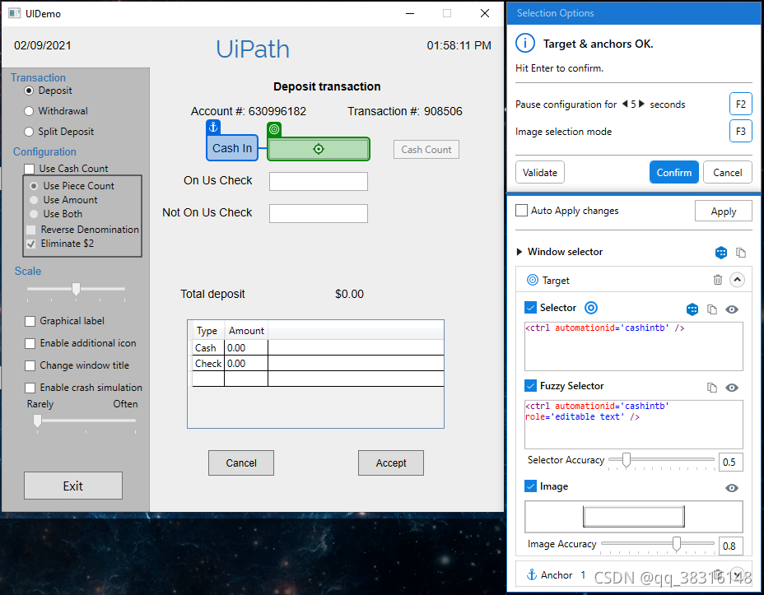Show Image highlight with eye icon
This screenshot has height=595, width=764.
coord(732,488)
